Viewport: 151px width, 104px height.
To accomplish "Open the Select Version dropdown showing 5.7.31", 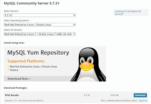I will [40, 15].
